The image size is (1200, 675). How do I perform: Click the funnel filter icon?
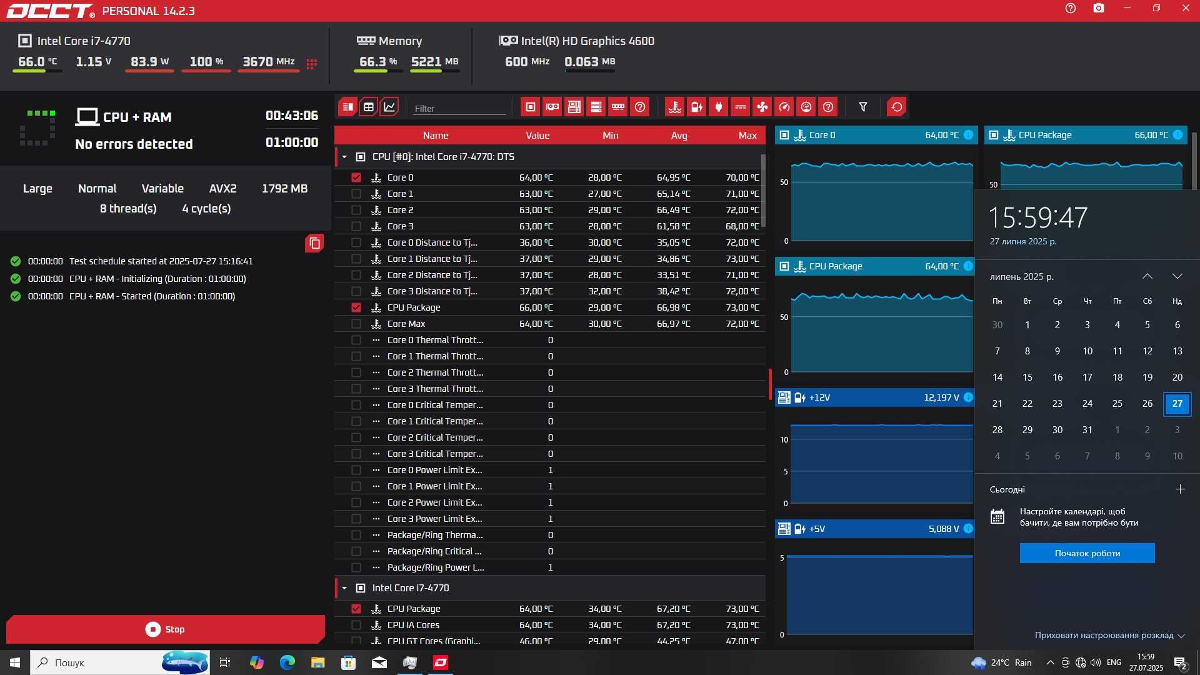pos(863,107)
